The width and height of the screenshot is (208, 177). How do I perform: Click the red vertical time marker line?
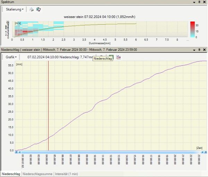(x=48, y=104)
